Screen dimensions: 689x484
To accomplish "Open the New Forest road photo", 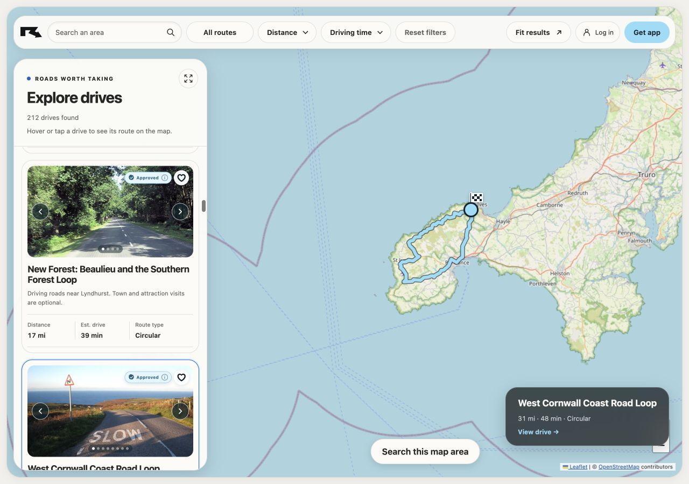I will point(110,211).
